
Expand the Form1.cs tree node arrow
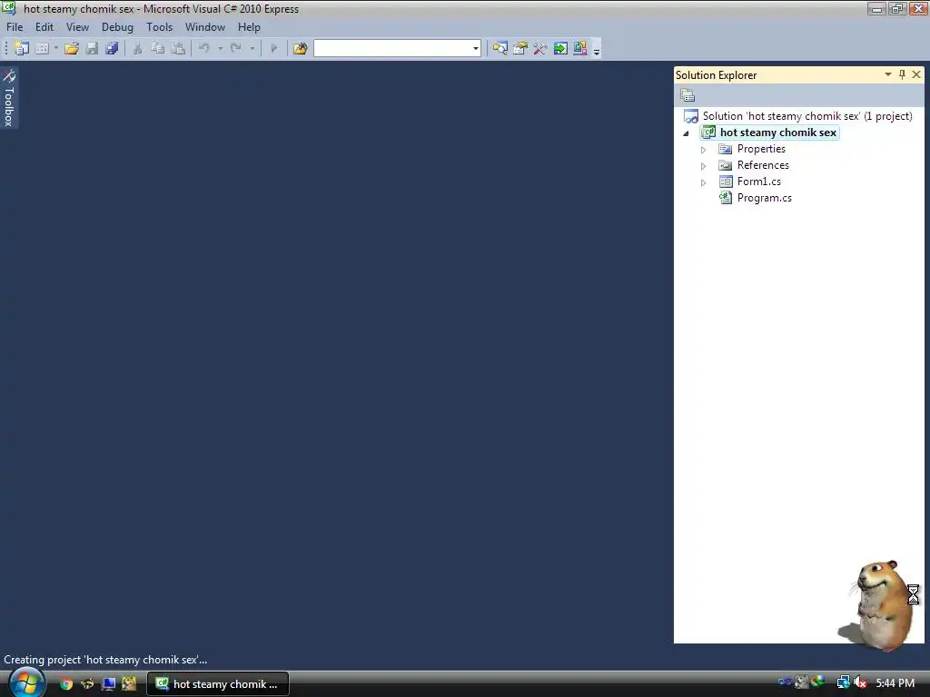click(704, 183)
